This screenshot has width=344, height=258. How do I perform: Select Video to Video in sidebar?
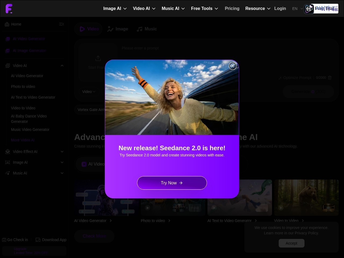tap(23, 108)
